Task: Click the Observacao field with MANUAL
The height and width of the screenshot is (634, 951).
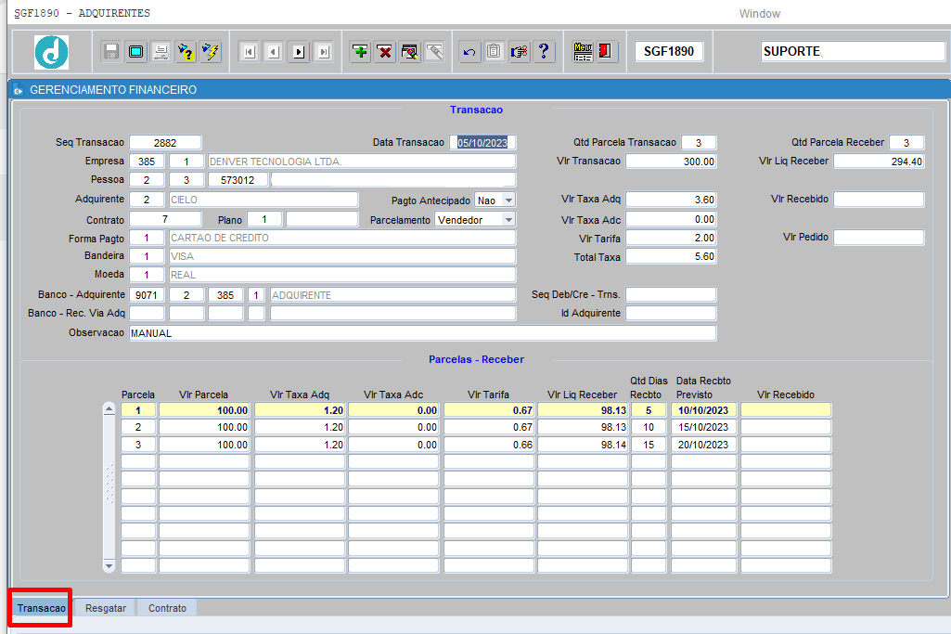Action: 423,333
